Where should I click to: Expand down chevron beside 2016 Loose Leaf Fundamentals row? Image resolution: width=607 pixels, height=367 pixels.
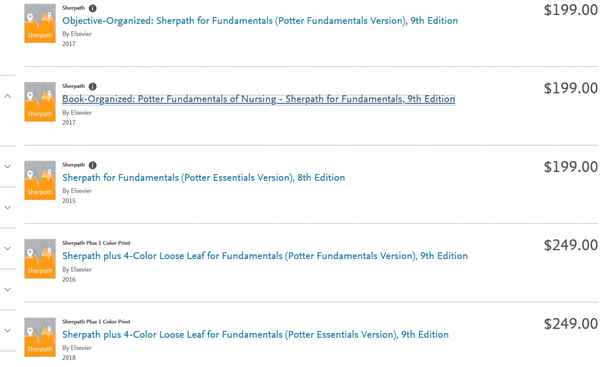(8, 248)
